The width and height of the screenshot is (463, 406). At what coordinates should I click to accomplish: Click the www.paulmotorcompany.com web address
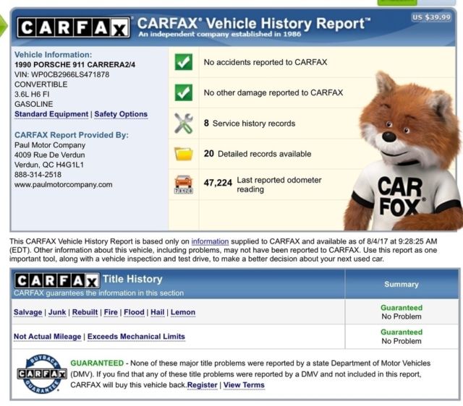[x=63, y=185]
